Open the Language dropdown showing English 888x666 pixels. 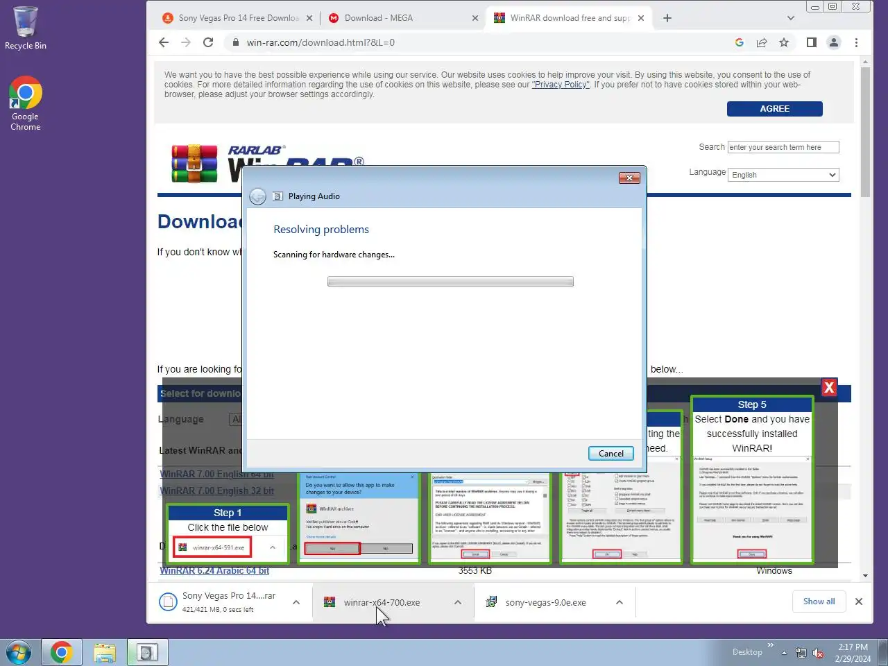(x=785, y=175)
